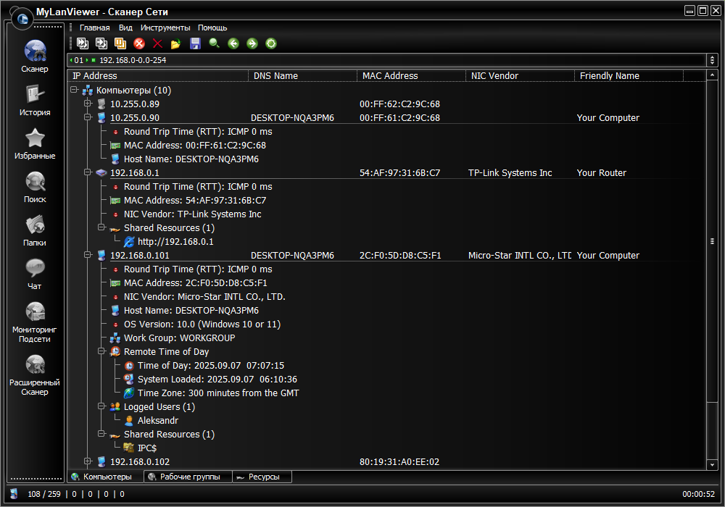Click the MAC cell 80:19:31:A0:EE:02
The height and width of the screenshot is (507, 725).
tap(399, 462)
